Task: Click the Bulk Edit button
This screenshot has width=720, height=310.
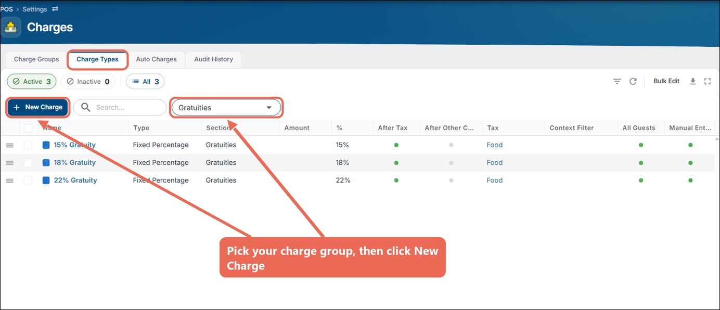Action: [x=666, y=81]
